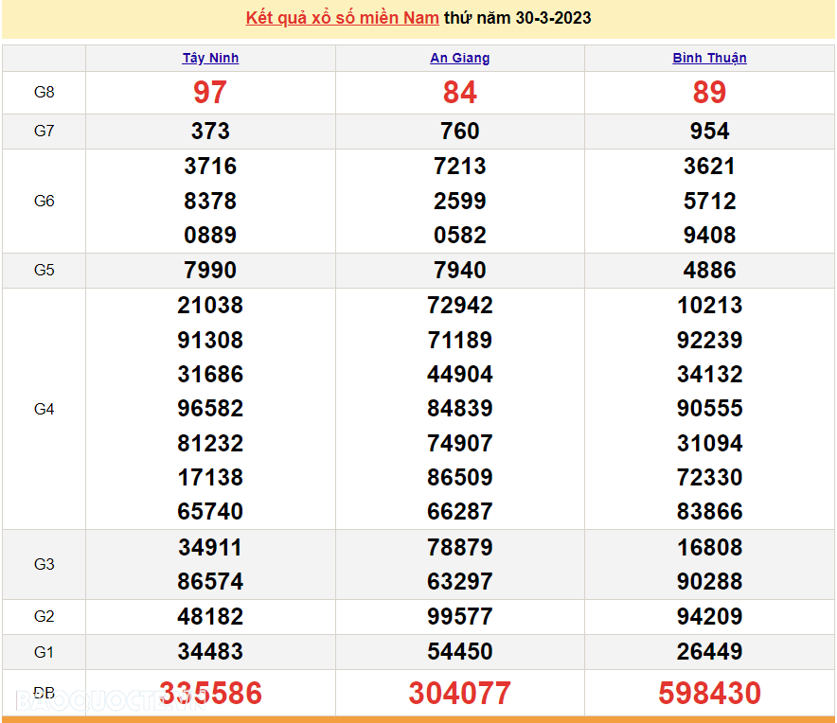
Task: Click An Giang G8 result 84
Action: click(460, 93)
